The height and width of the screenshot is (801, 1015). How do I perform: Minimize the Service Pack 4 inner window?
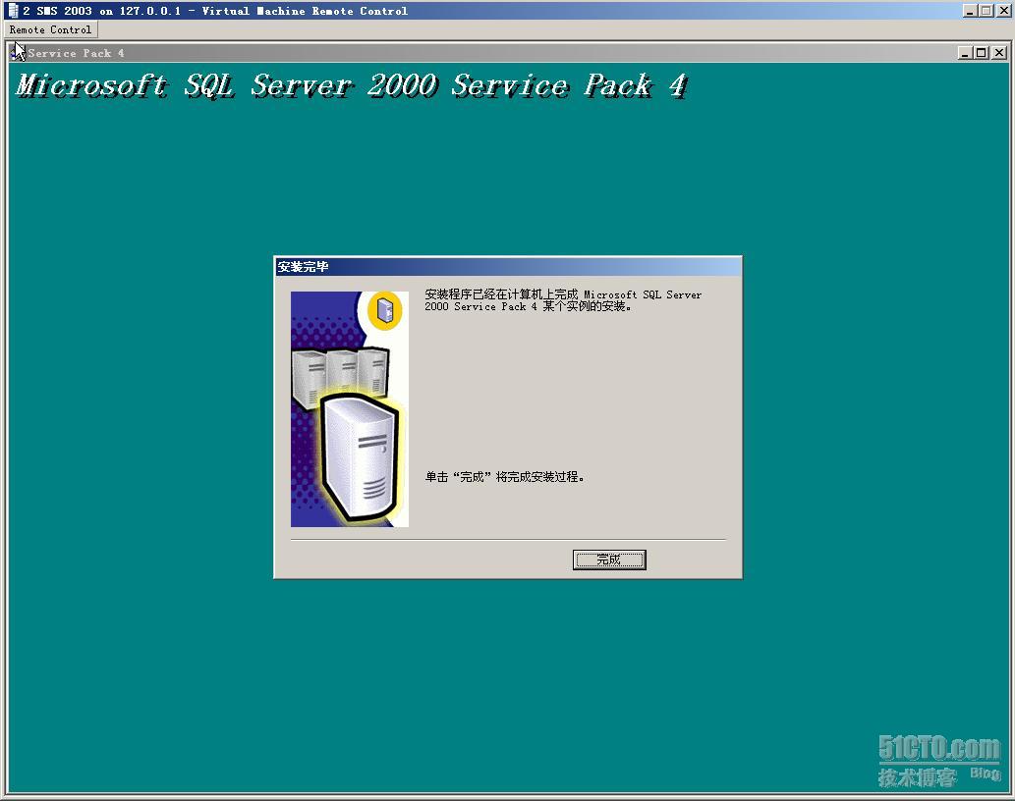pyautogui.click(x=965, y=53)
